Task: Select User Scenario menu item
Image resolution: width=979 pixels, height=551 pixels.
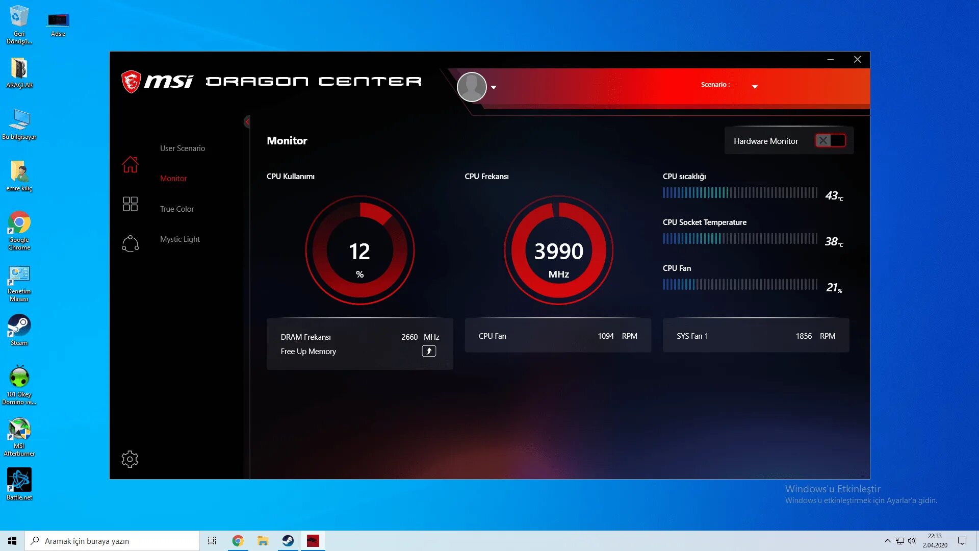Action: [x=183, y=148]
